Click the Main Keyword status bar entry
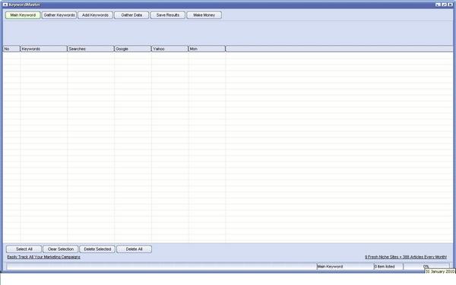 (345, 267)
